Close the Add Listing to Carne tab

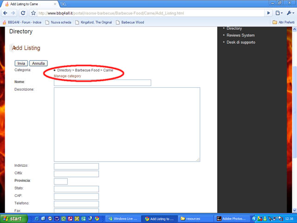coord(55,4)
